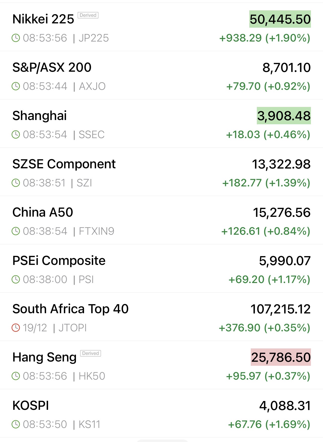
Task: Open the KOSPI index name
Action: pos(31,406)
